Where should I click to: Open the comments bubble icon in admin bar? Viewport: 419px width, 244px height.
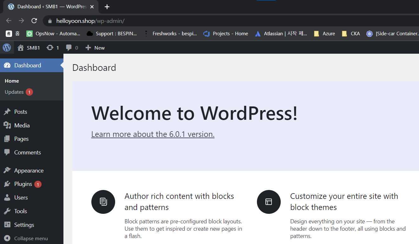[x=69, y=48]
